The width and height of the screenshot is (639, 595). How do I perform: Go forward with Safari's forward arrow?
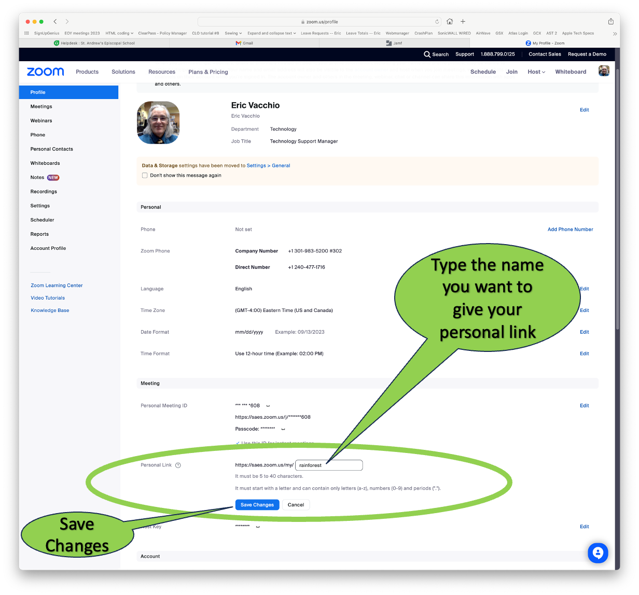pos(67,21)
